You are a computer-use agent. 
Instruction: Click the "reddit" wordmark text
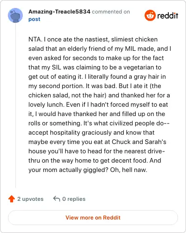pos(167,16)
